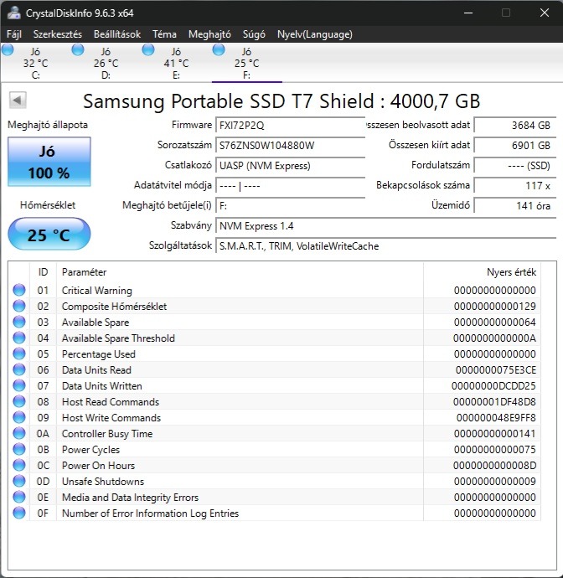Click the status orb for Unsafe Shutdowns
This screenshot has width=563, height=578.
tap(19, 481)
